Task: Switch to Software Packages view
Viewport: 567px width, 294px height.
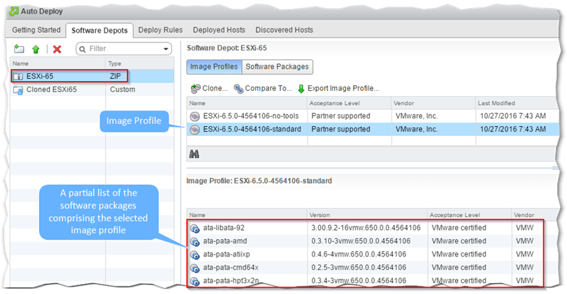Action: click(277, 67)
